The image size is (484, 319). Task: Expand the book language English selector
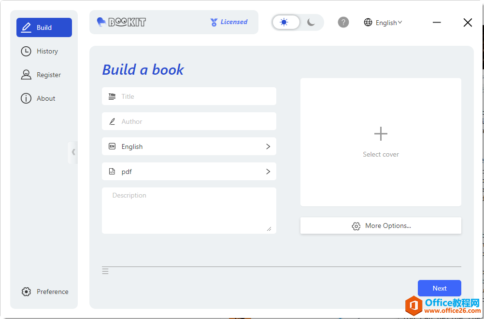[189, 146]
